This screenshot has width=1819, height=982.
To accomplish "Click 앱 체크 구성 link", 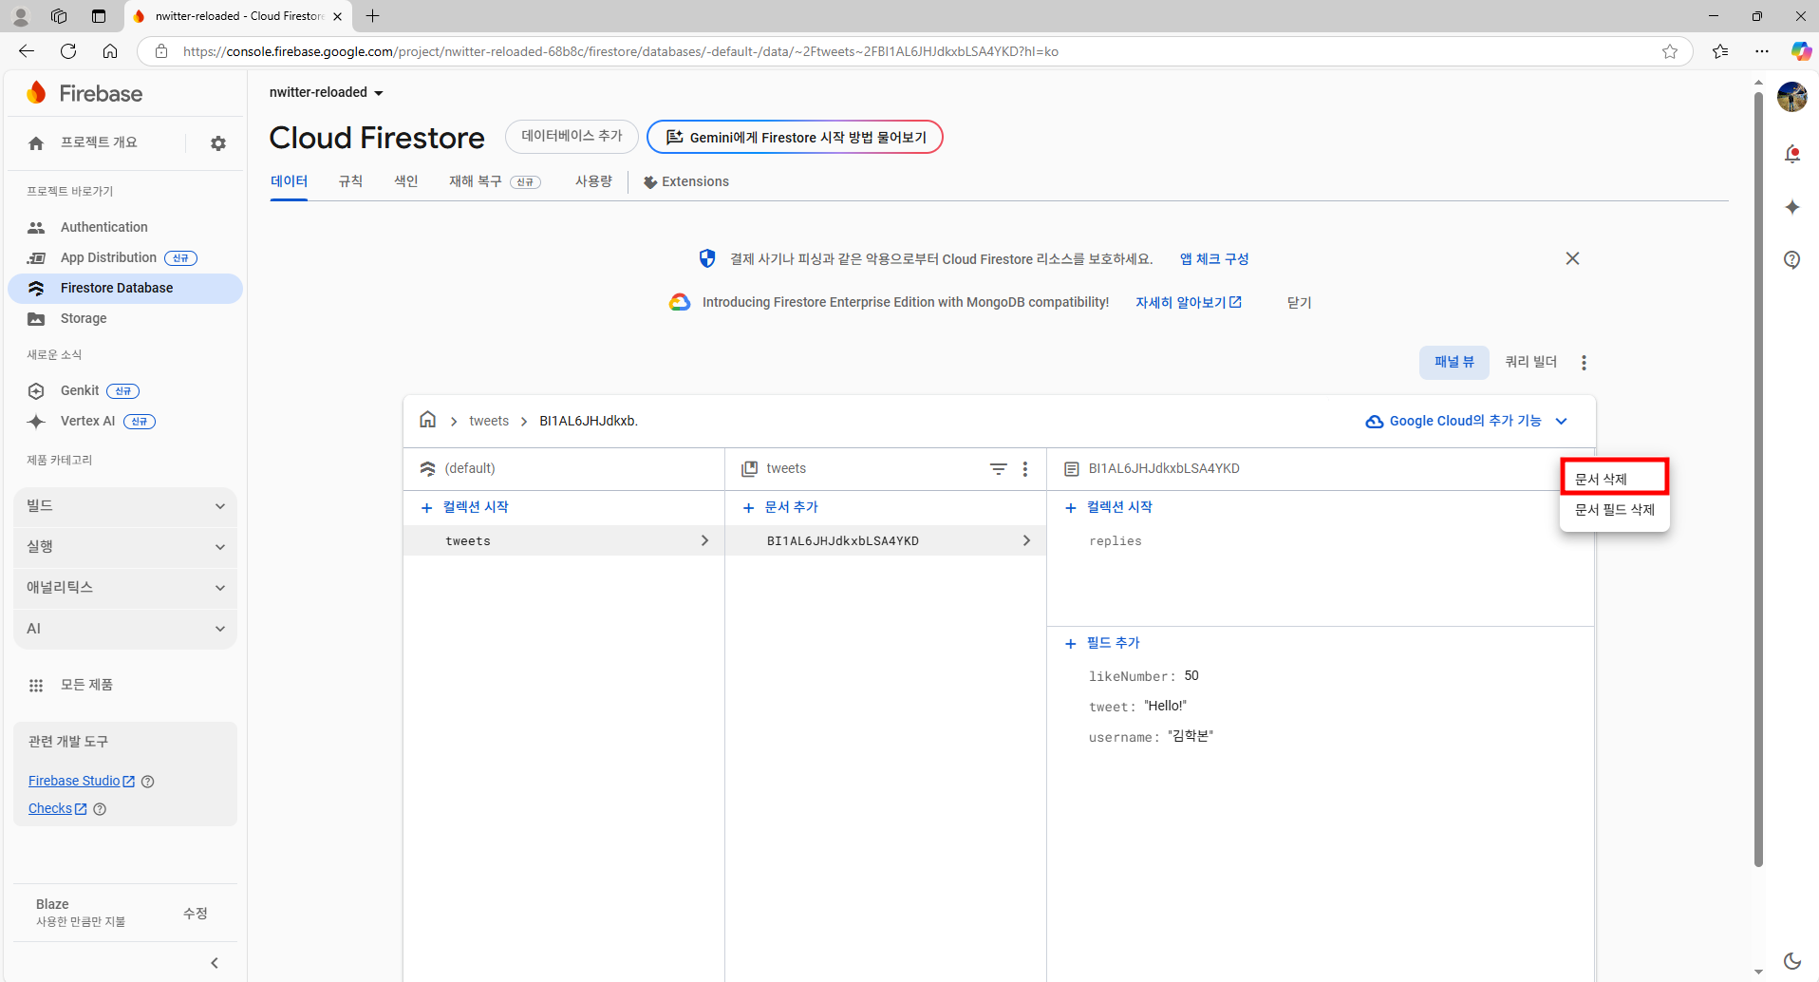I will point(1214,258).
